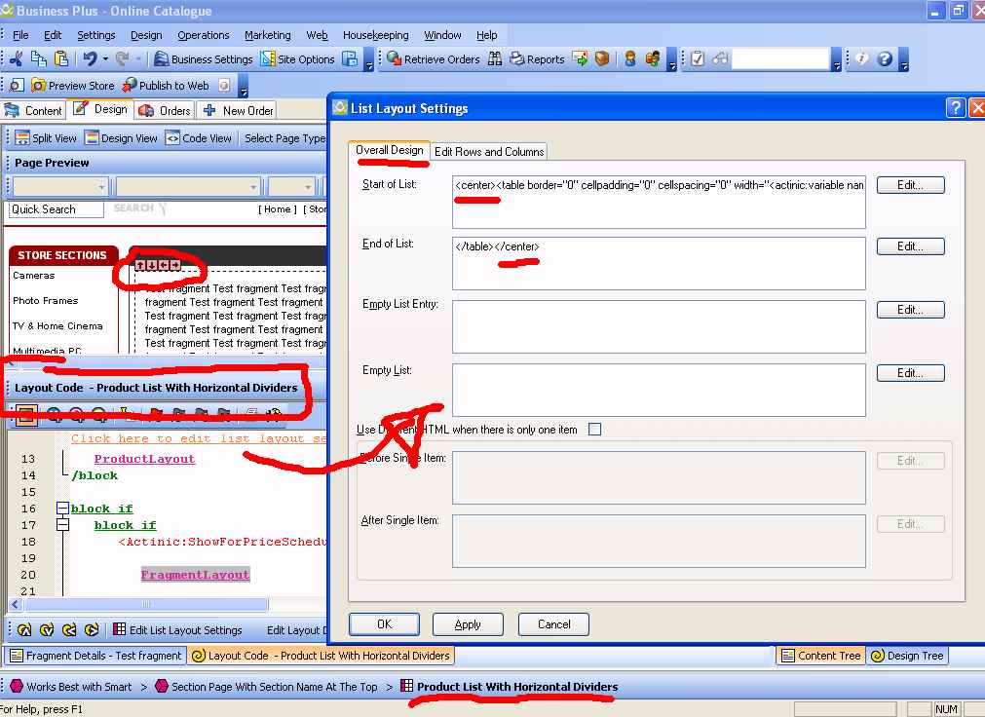Image resolution: width=985 pixels, height=717 pixels.
Task: Click inside the Empty List text field
Action: coord(658,390)
